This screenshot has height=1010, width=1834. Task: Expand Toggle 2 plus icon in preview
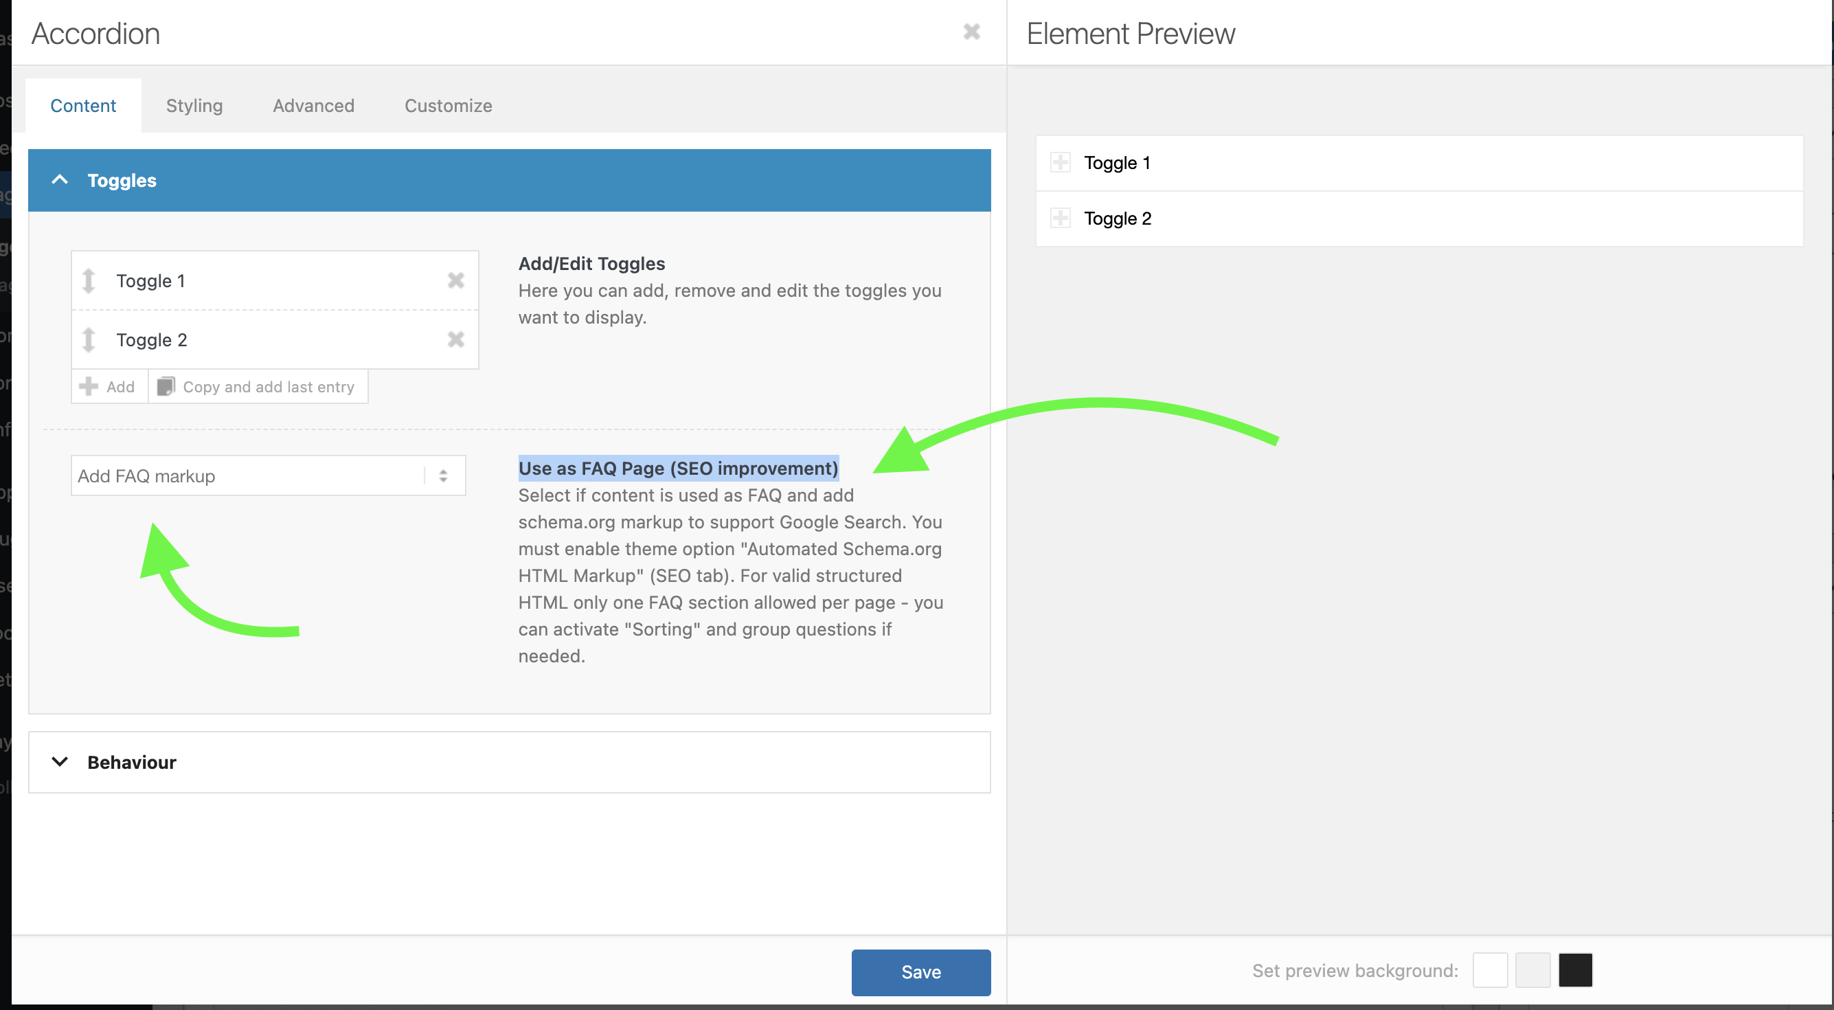coord(1060,218)
